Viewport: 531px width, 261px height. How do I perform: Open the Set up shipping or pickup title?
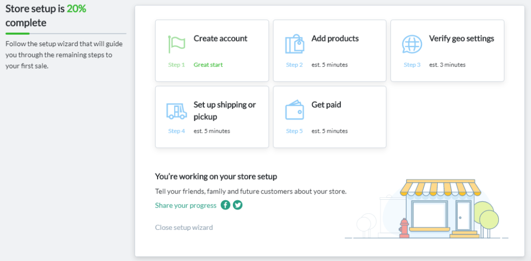click(225, 111)
